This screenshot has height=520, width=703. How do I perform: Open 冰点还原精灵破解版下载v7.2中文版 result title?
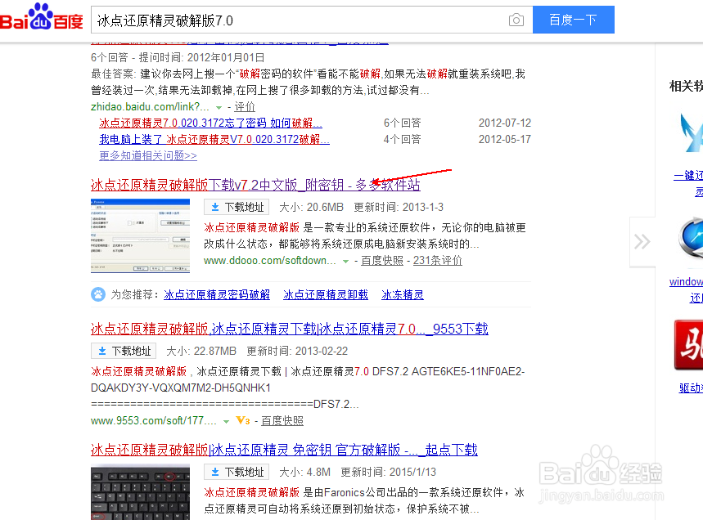coord(255,185)
